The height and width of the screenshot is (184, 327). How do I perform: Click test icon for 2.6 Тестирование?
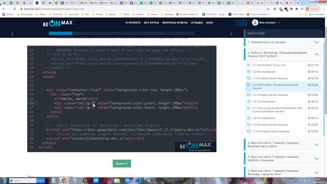tap(249, 101)
